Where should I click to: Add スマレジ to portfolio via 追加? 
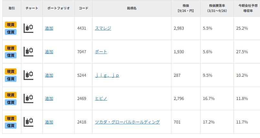[49, 28]
